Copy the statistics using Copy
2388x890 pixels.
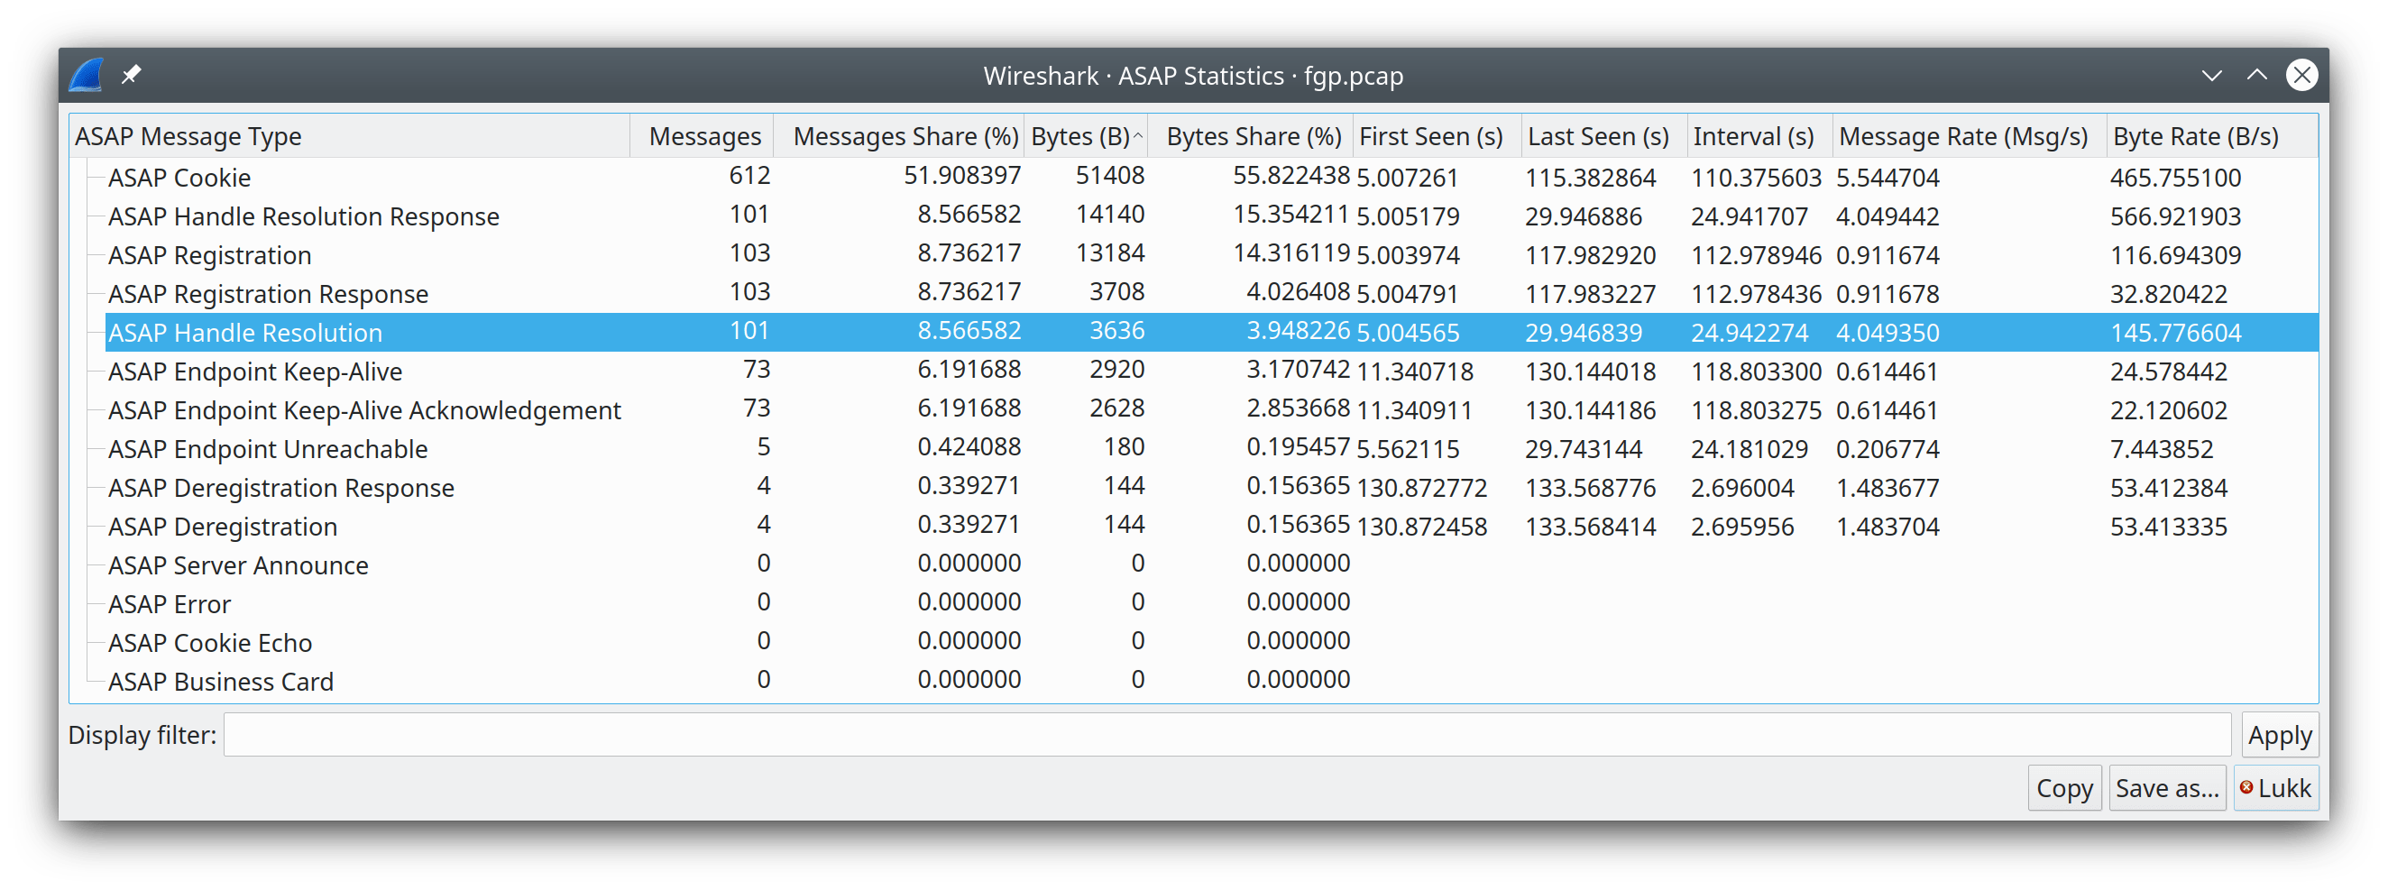click(x=2063, y=787)
